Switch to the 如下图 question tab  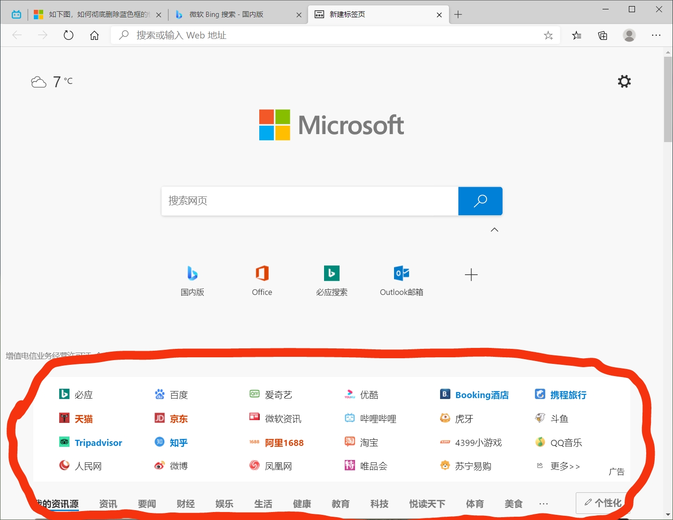tap(98, 15)
